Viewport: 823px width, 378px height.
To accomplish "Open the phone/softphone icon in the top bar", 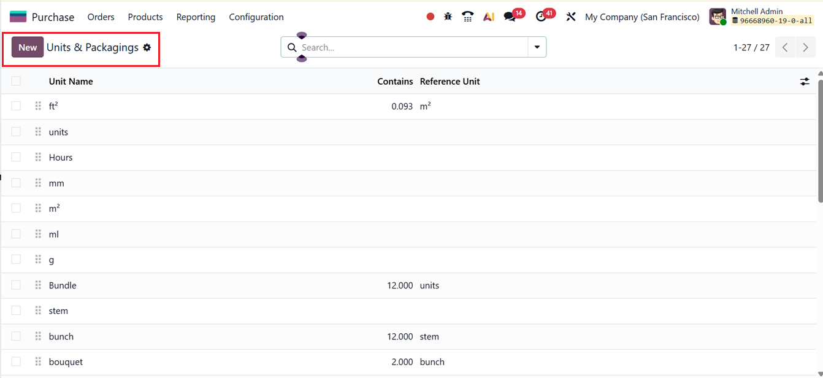I will pyautogui.click(x=467, y=17).
